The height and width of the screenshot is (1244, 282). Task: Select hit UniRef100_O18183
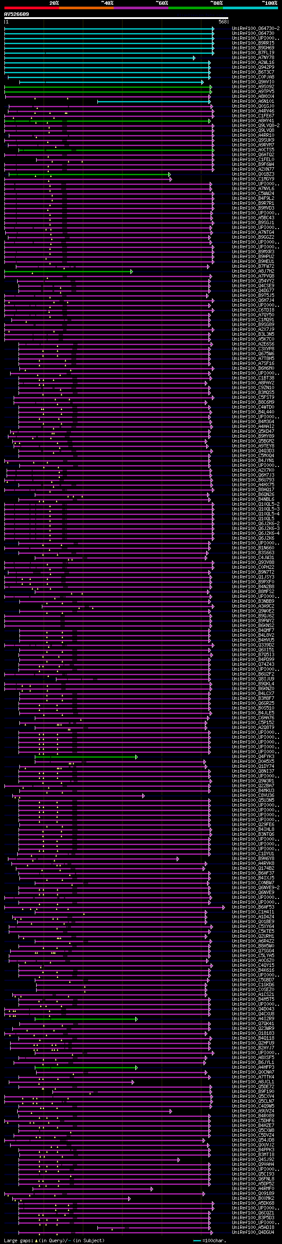[x=253, y=1033]
